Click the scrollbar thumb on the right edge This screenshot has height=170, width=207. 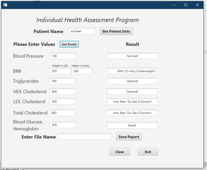206,52
